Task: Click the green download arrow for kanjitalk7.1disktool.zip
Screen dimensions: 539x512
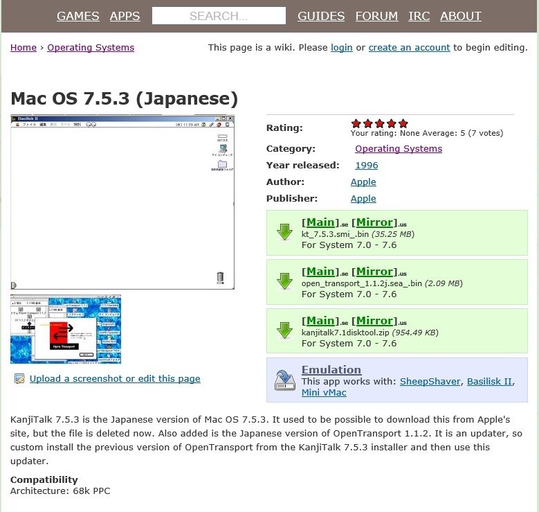Action: 284,330
